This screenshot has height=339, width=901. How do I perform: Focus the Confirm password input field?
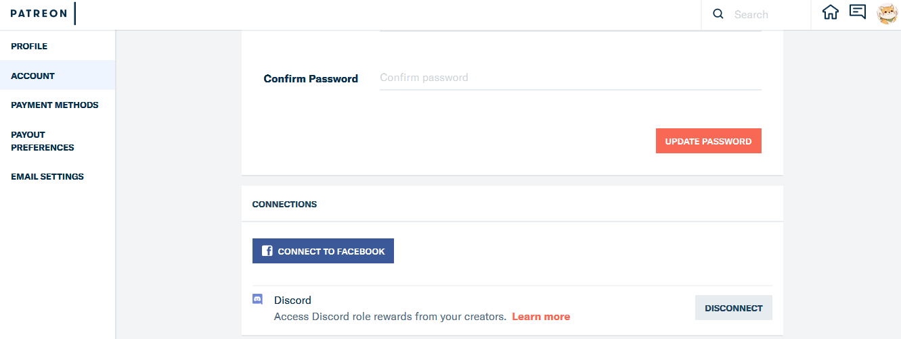point(570,78)
